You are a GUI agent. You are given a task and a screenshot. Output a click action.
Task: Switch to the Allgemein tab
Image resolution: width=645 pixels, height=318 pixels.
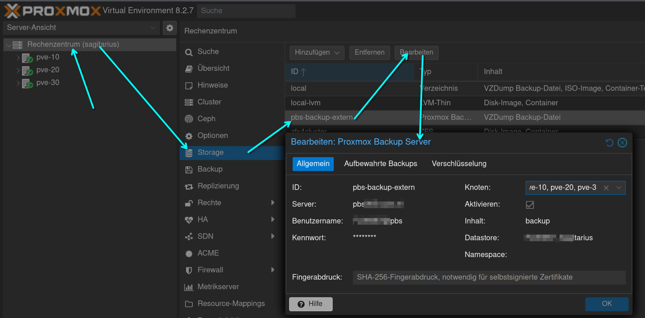[x=313, y=164]
